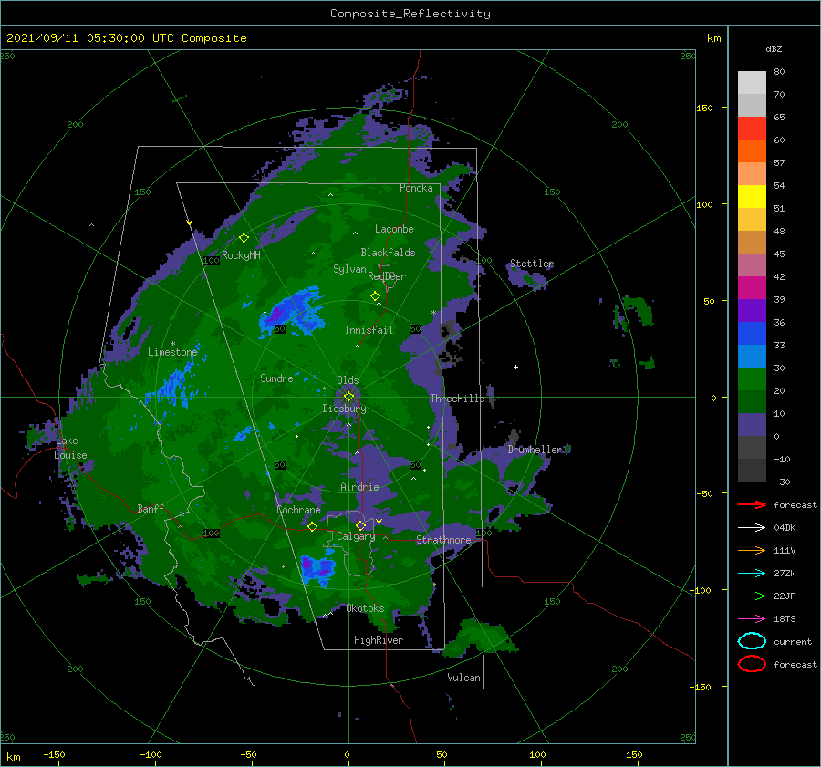The height and width of the screenshot is (767, 821).
Task: Click the cyan 'current' ellipse icon
Action: 752,641
